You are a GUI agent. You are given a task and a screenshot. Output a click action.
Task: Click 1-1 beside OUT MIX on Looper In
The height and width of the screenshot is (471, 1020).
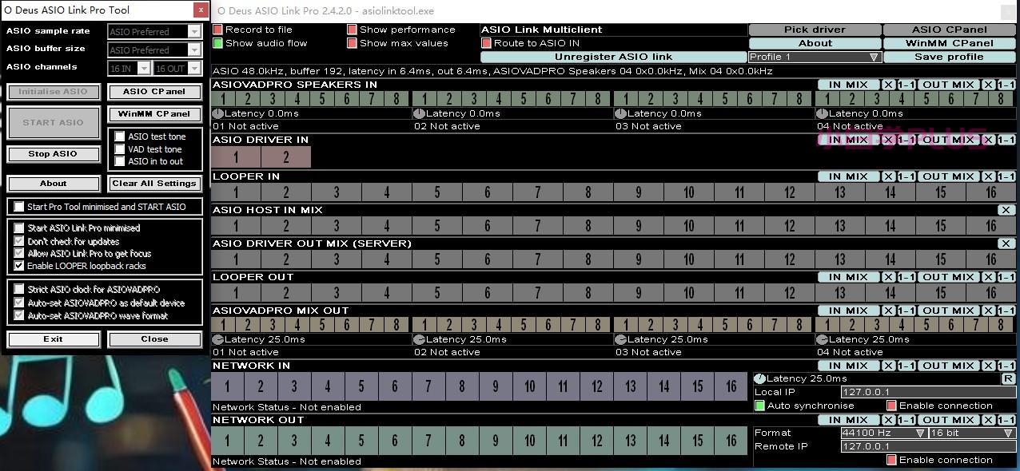click(x=1006, y=176)
